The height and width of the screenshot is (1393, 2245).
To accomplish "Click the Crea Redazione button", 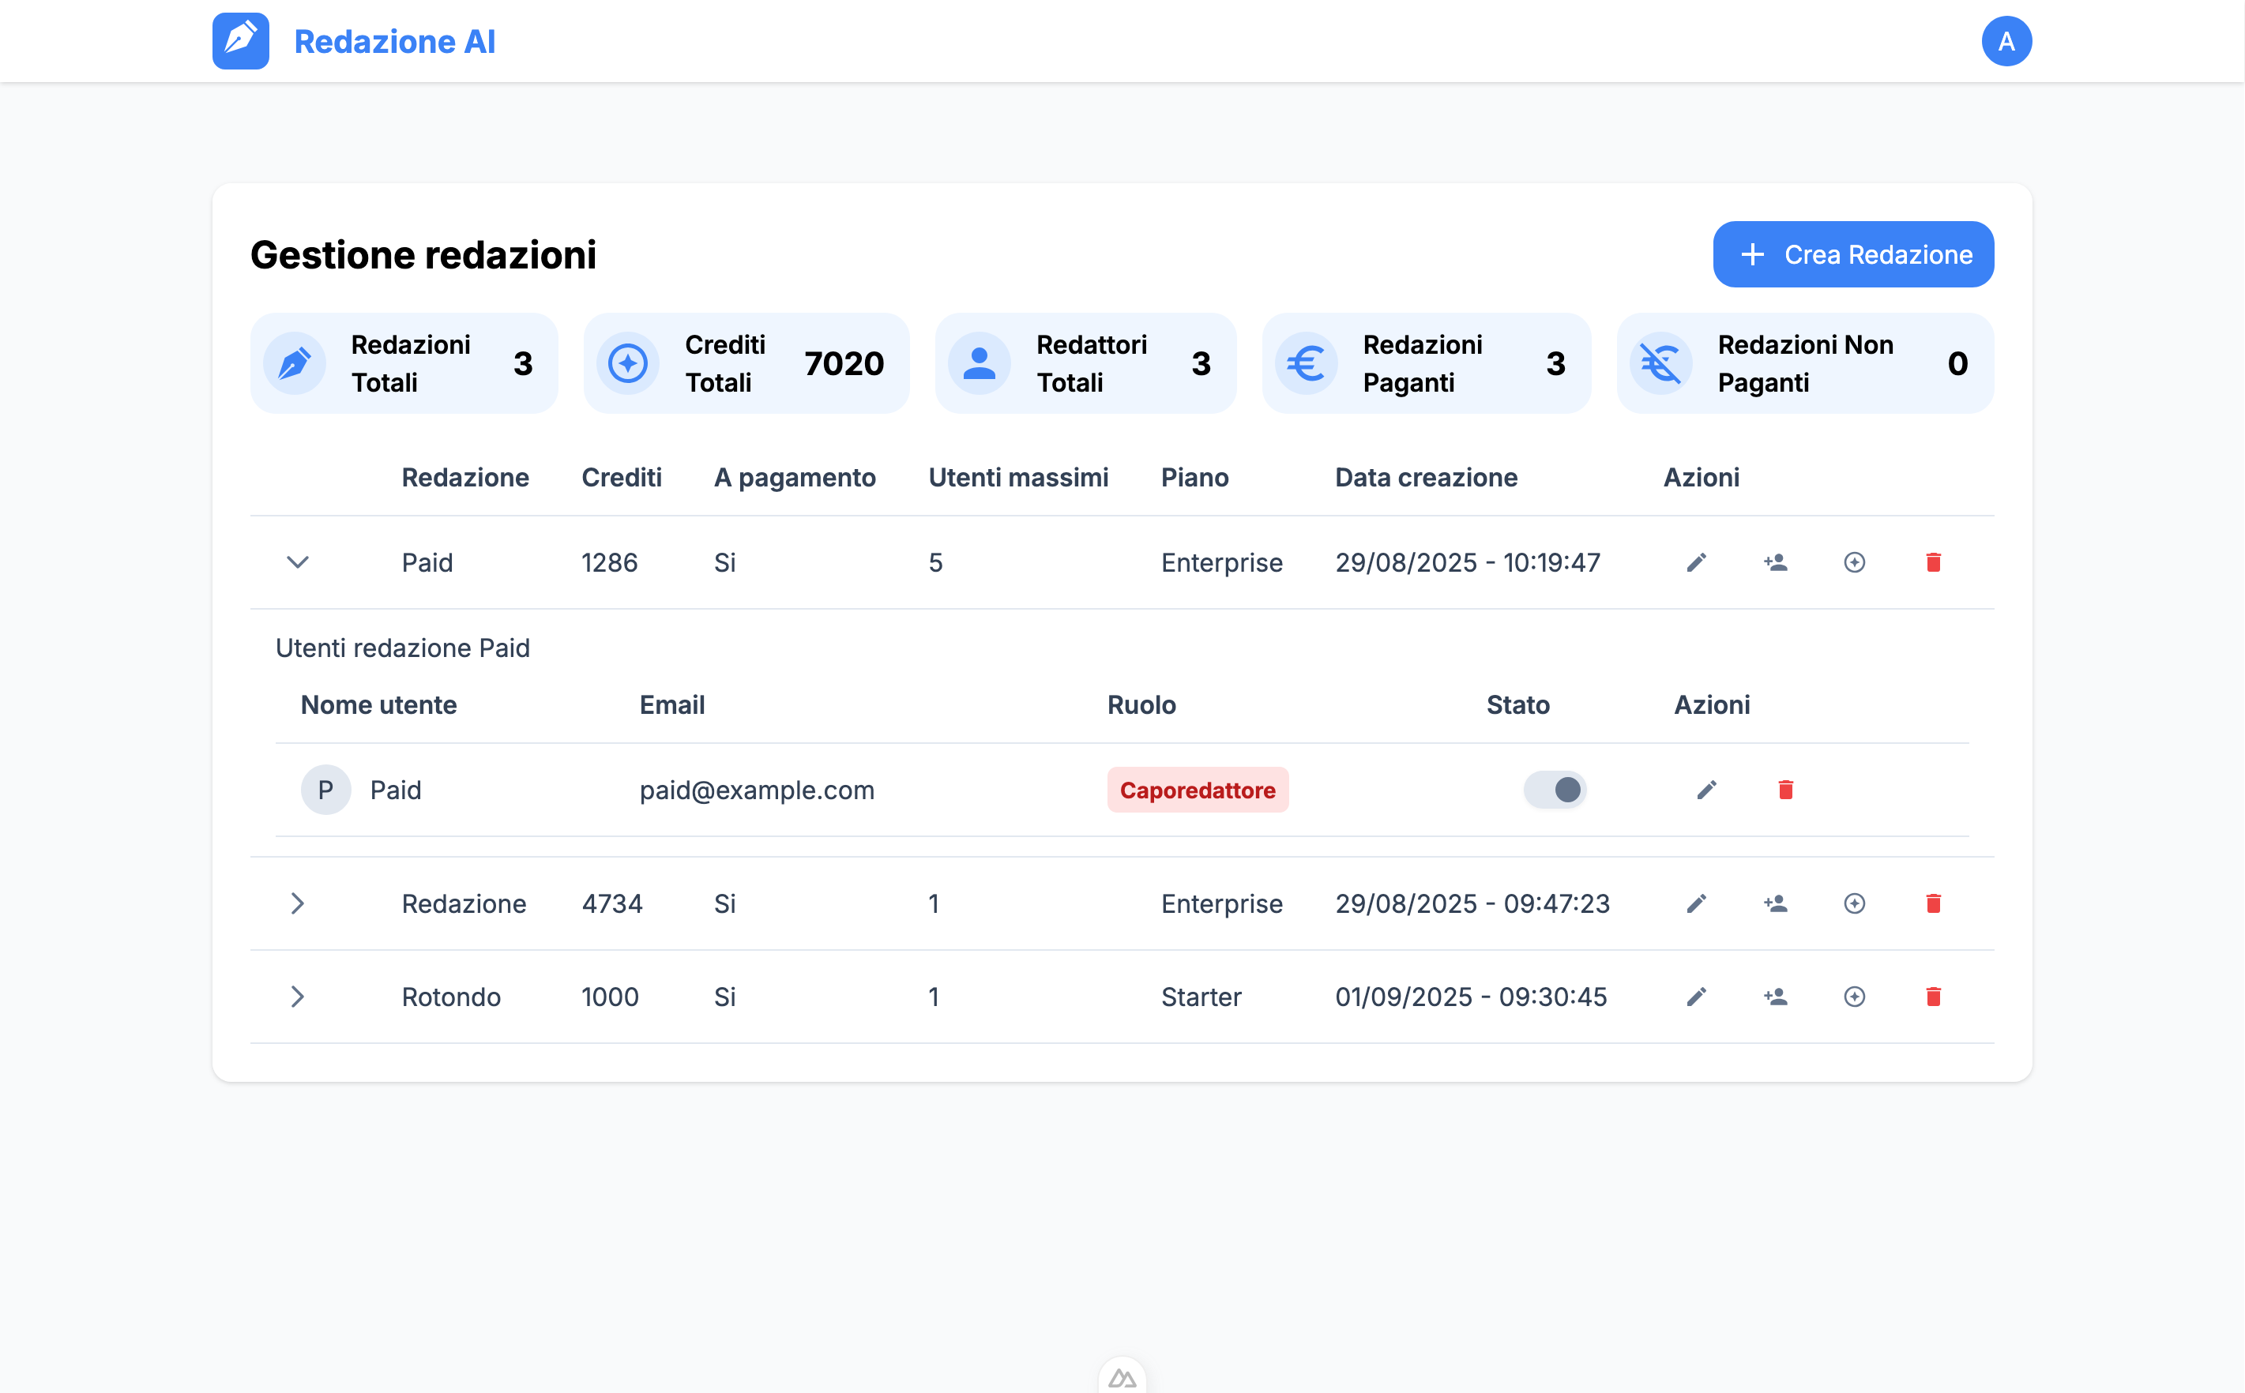I will click(1852, 254).
